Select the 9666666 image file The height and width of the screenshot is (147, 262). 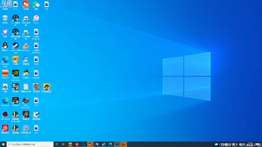[36, 73]
